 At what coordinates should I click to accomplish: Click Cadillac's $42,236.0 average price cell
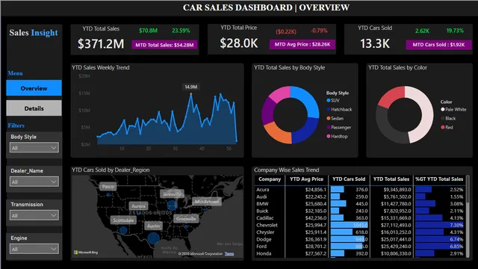coord(315,218)
